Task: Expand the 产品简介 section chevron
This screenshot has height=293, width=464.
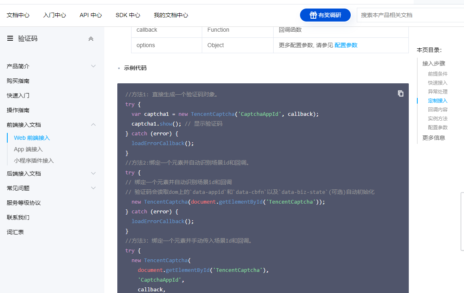Action: tap(93, 66)
